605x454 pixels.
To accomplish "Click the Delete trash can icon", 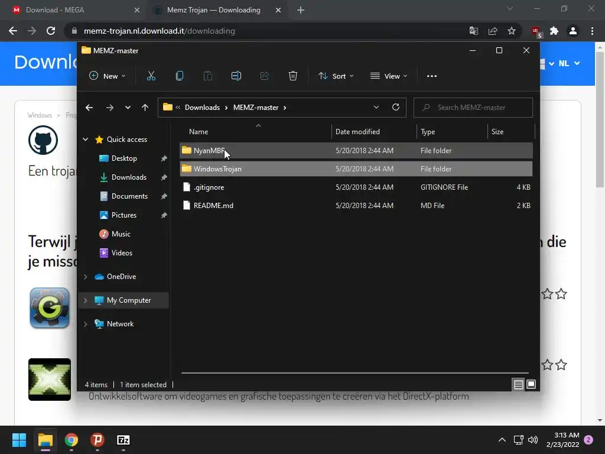I will pos(293,76).
